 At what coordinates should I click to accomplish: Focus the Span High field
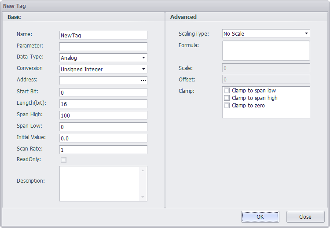(103, 115)
